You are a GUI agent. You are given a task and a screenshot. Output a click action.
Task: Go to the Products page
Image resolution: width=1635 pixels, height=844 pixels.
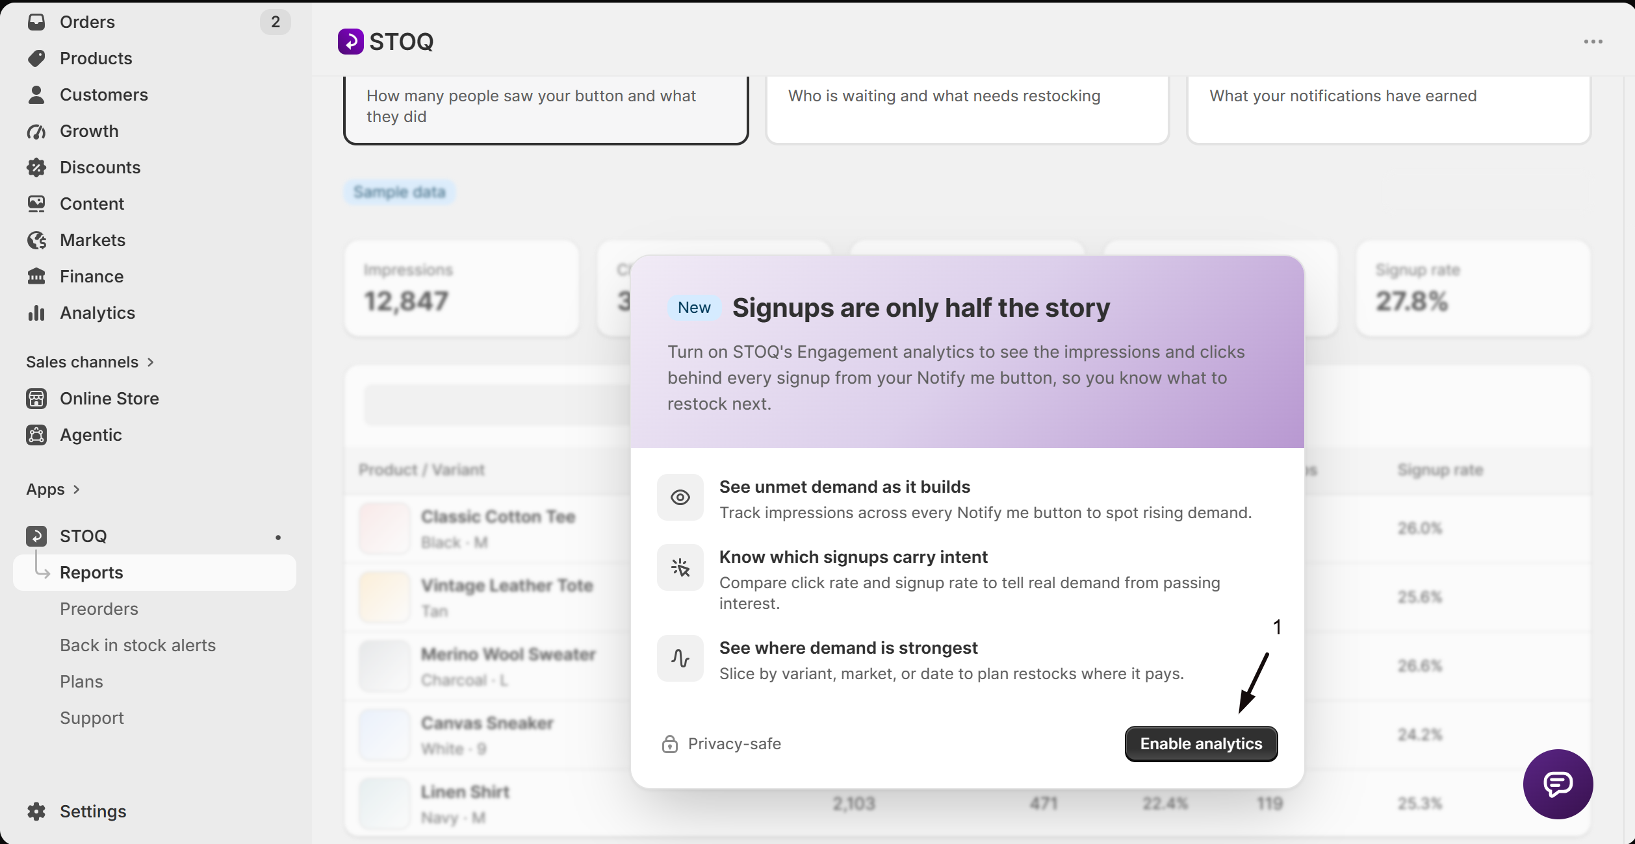[x=155, y=58]
